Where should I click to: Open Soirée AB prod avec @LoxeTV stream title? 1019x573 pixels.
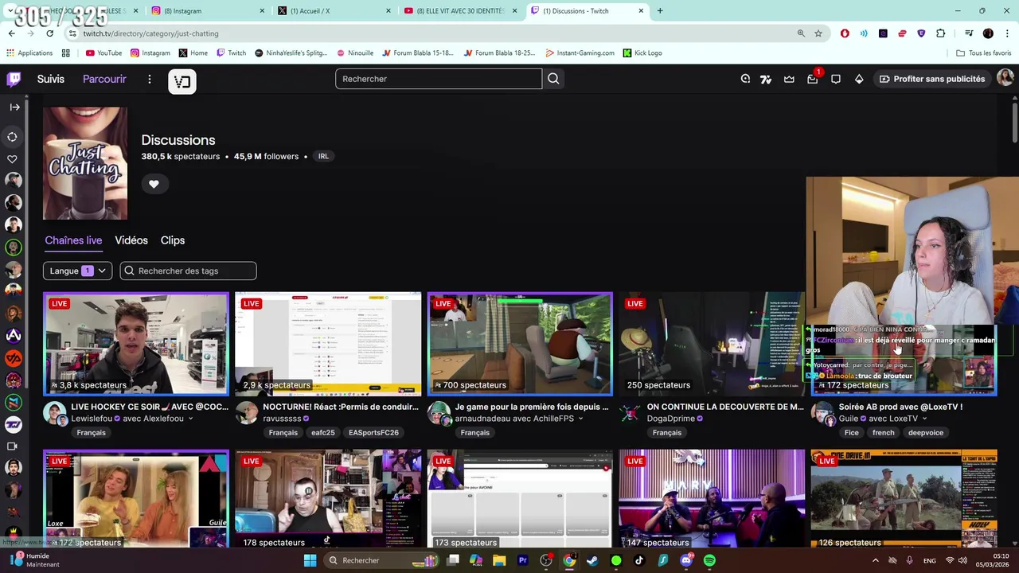click(900, 407)
